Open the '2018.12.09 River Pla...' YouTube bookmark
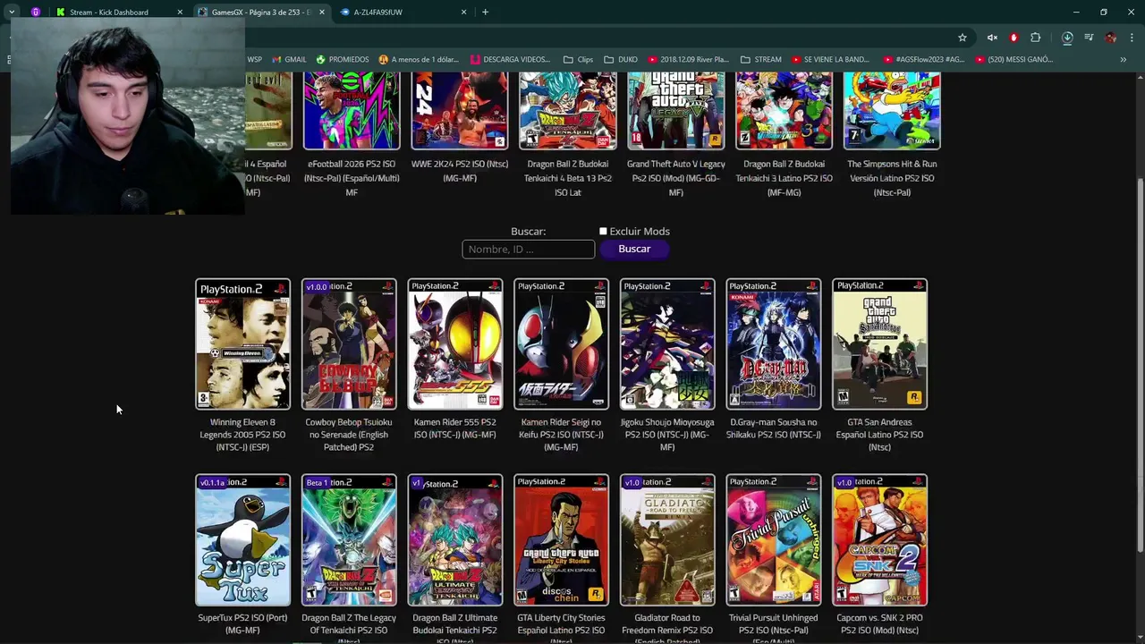This screenshot has height=644, width=1145. (688, 60)
